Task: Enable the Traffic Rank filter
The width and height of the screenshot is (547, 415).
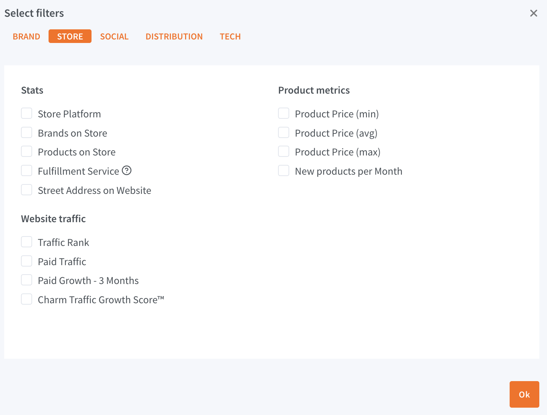Action: click(27, 242)
